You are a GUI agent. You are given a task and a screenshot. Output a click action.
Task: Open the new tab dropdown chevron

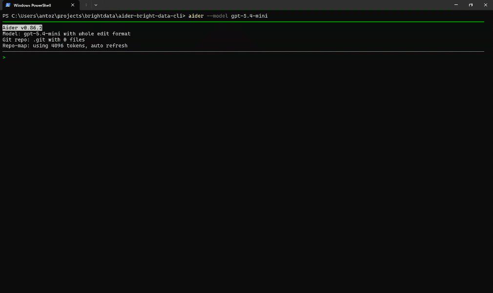[x=96, y=5]
